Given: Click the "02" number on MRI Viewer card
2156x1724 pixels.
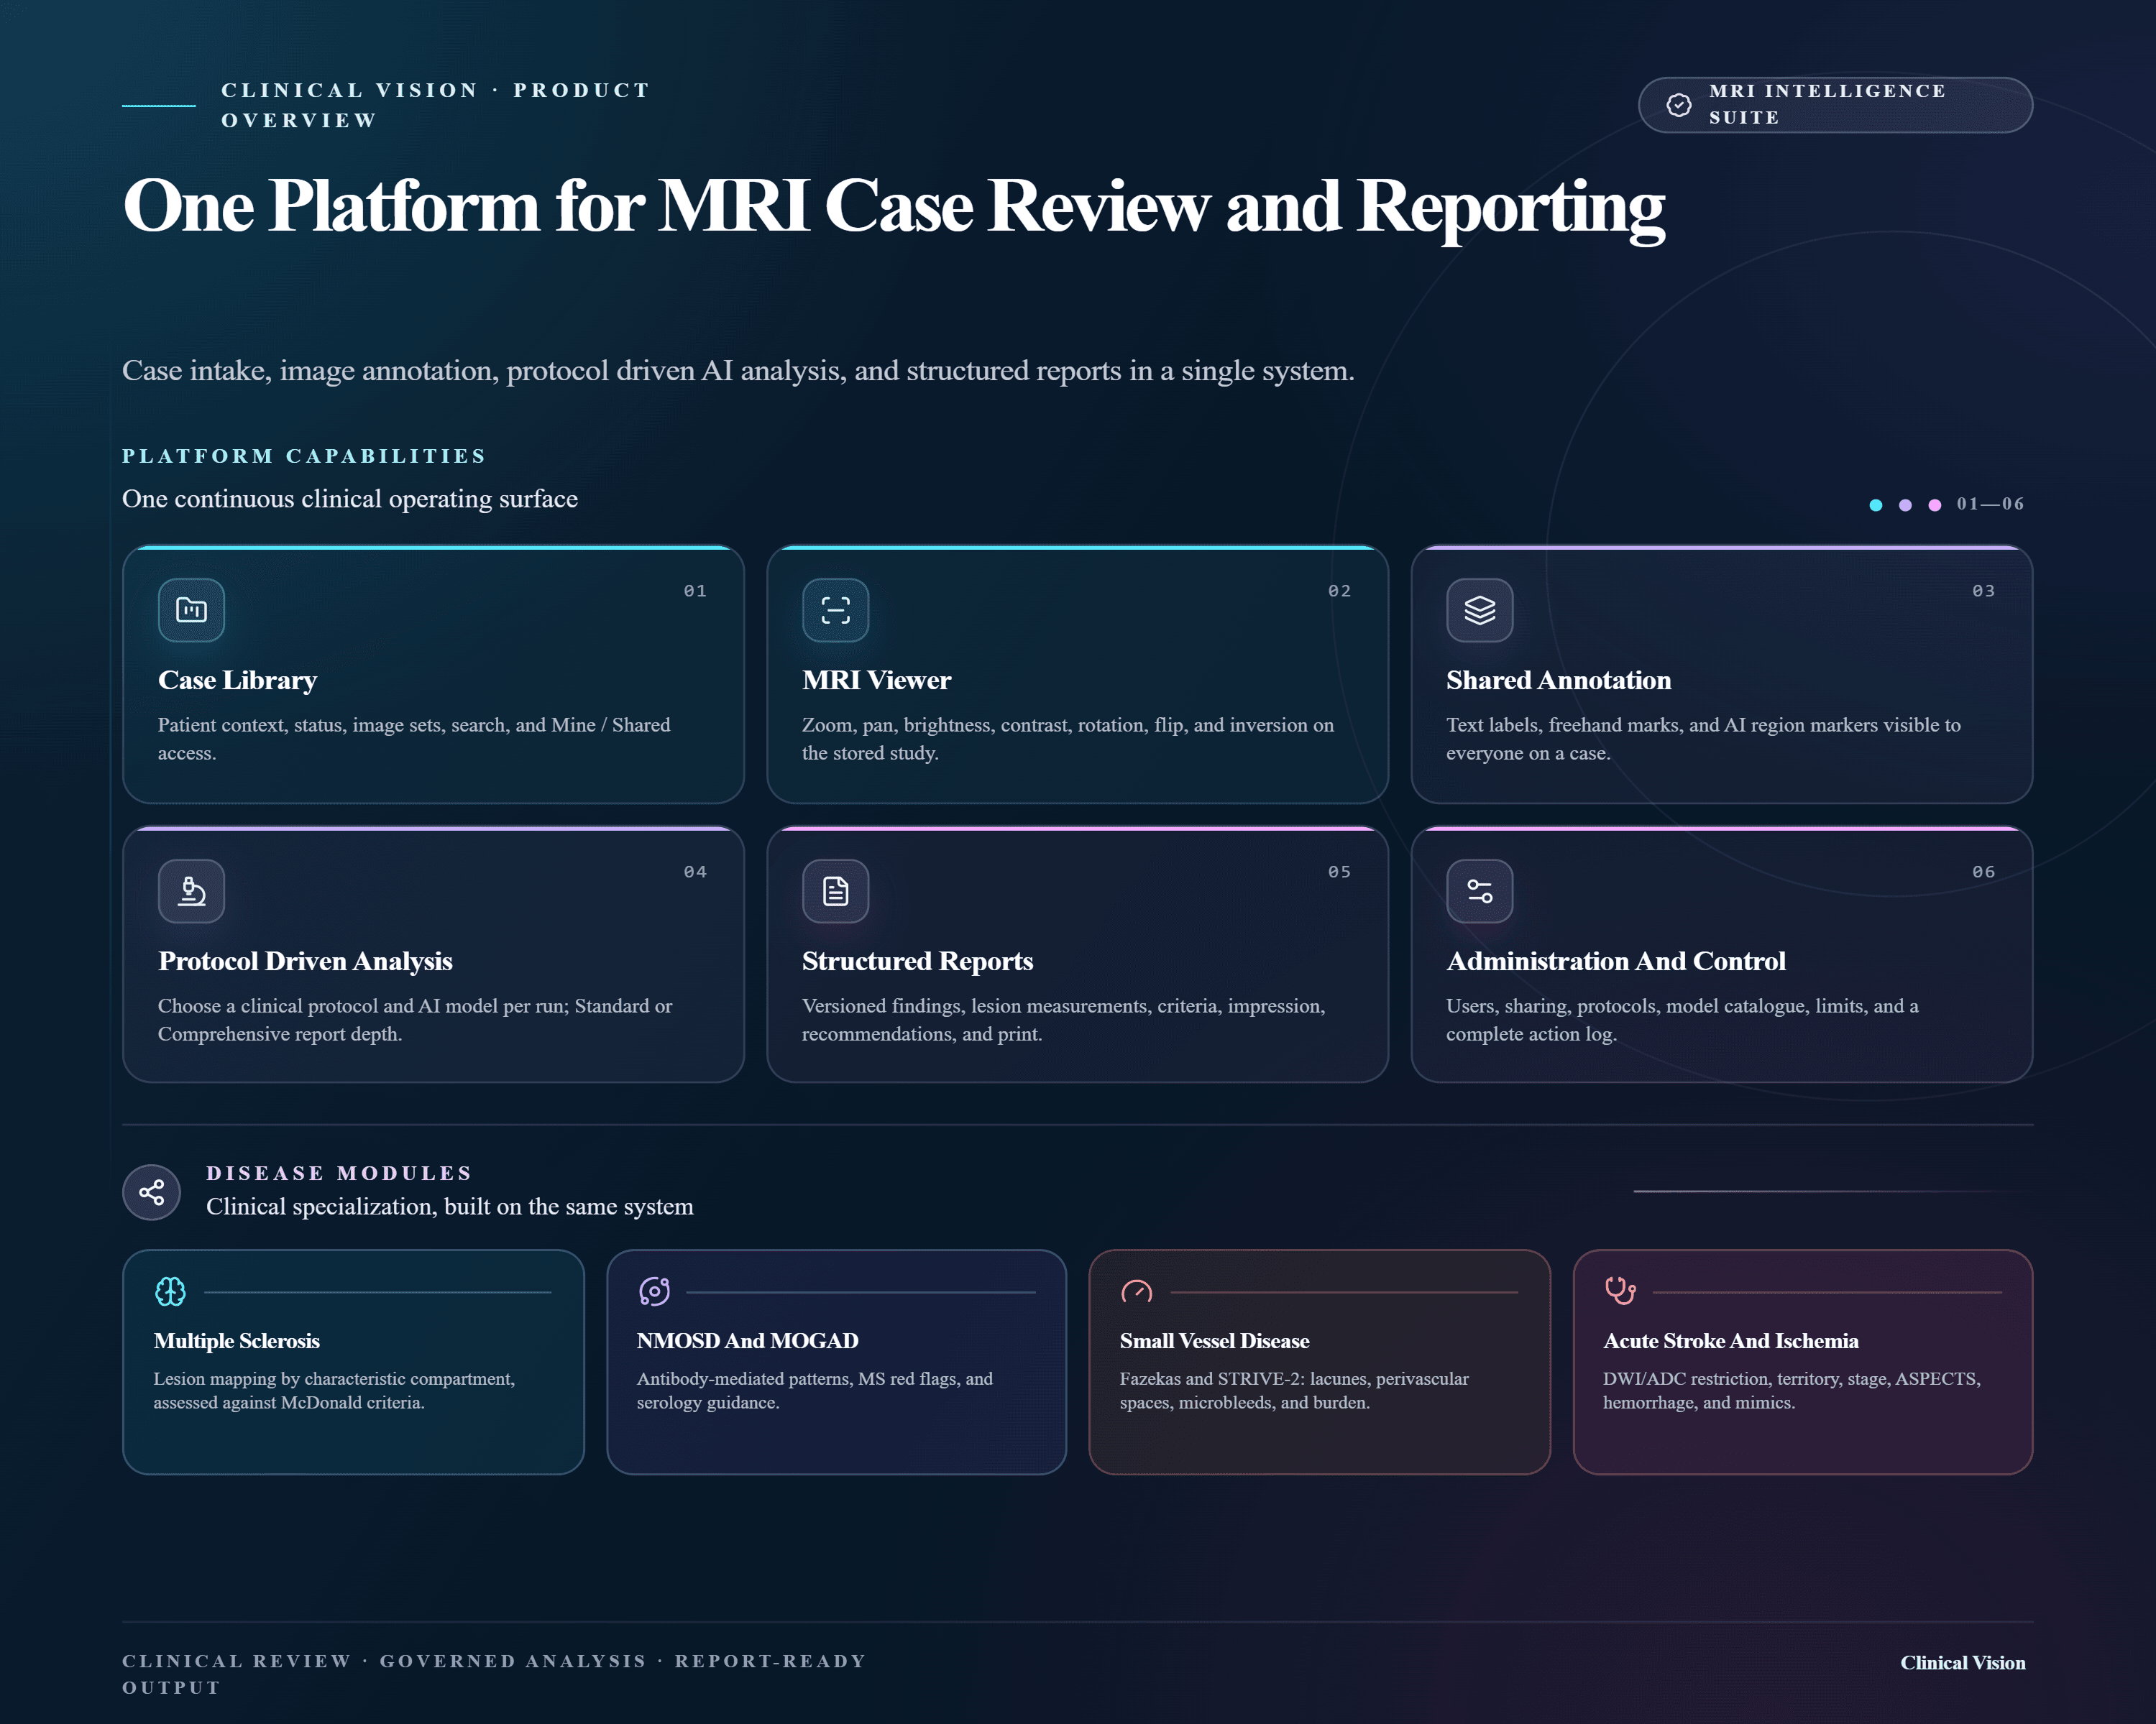Looking at the screenshot, I should (x=1339, y=591).
